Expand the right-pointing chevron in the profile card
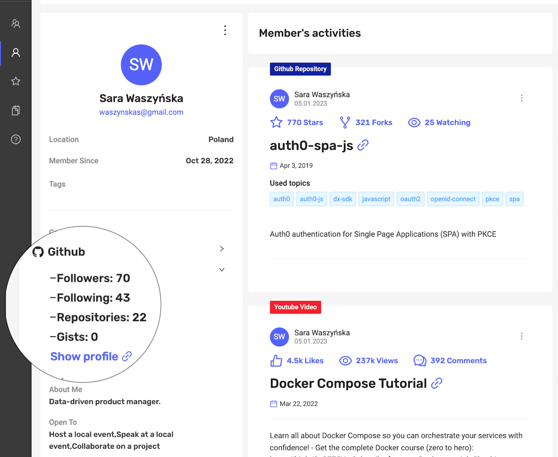This screenshot has width=558, height=457. pos(222,249)
